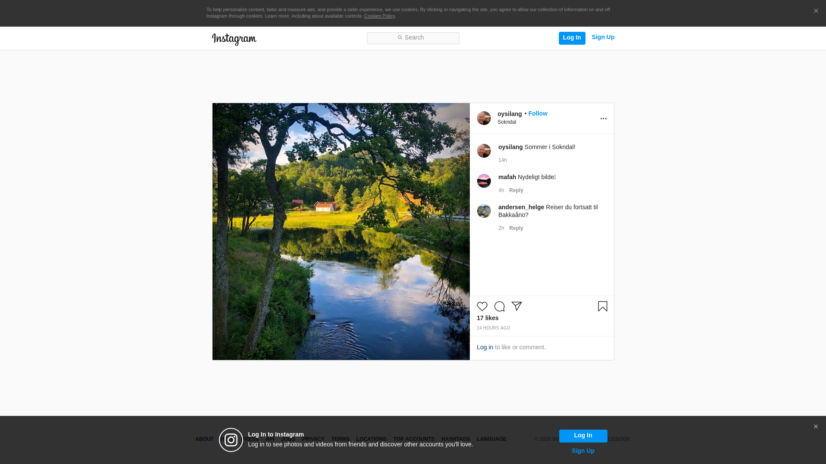Open the andersen_helge username link
Screen dimensions: 826x464
521,207
